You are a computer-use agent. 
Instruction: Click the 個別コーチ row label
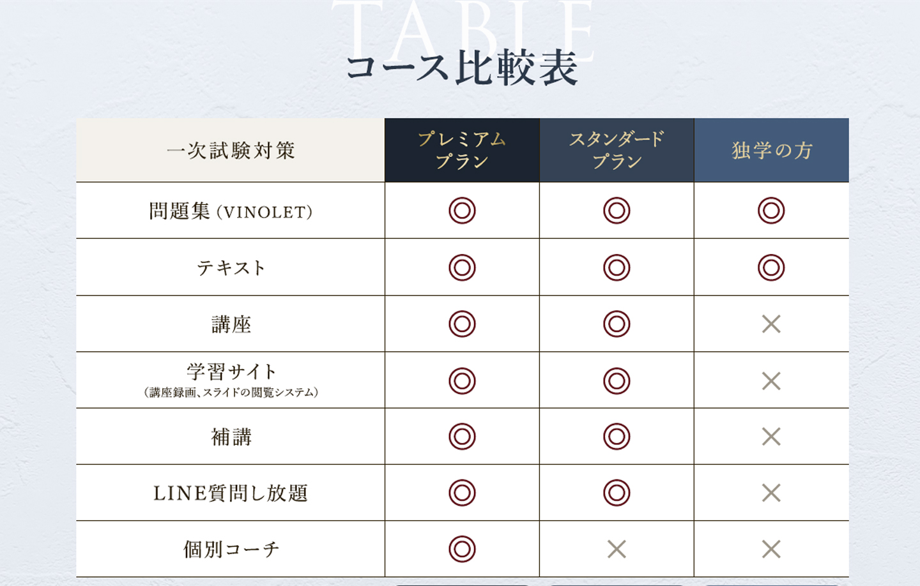coord(231,550)
